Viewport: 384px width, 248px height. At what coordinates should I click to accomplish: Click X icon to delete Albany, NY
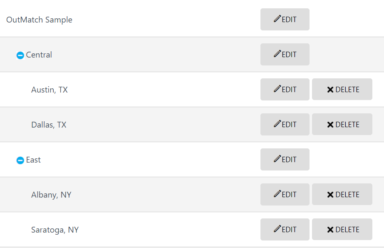pyautogui.click(x=330, y=195)
